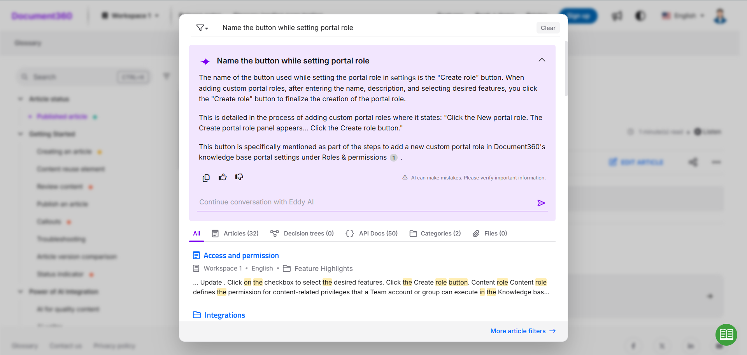Open the Integrations category result
Viewport: 747px width, 355px height.
click(x=225, y=315)
